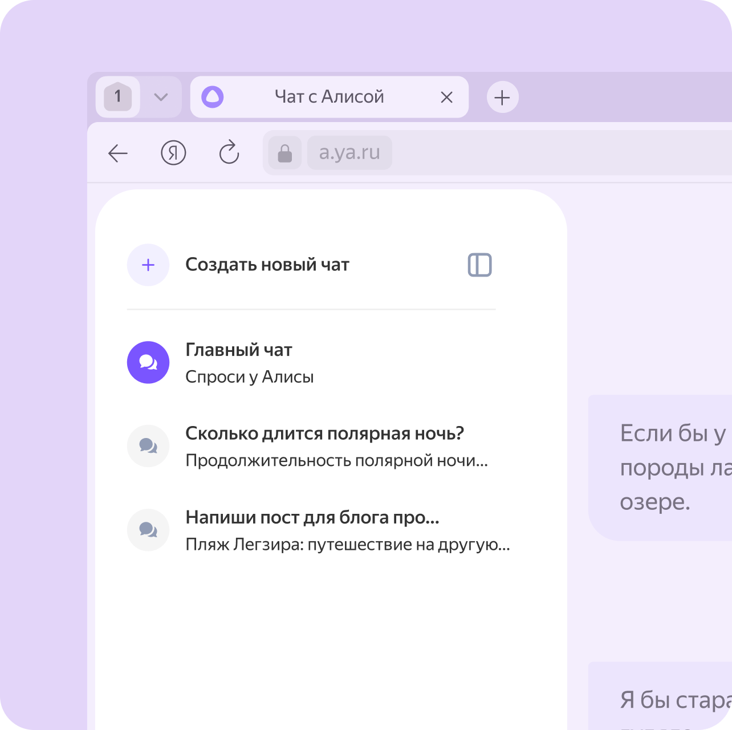Click the plus icon to create chat

tap(148, 265)
